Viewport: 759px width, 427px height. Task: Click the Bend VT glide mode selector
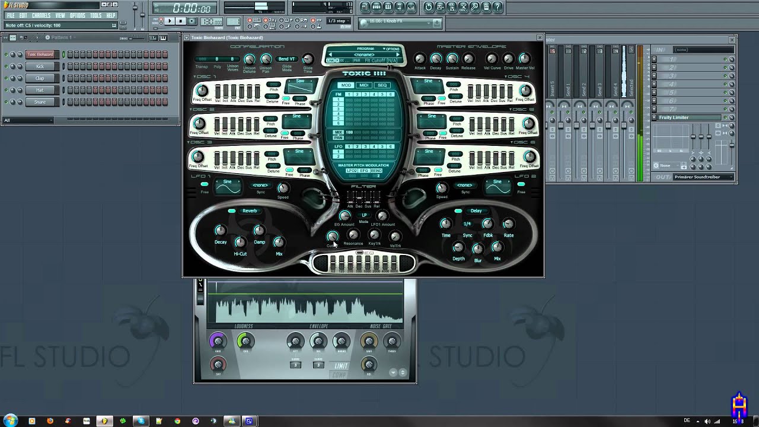tap(287, 59)
